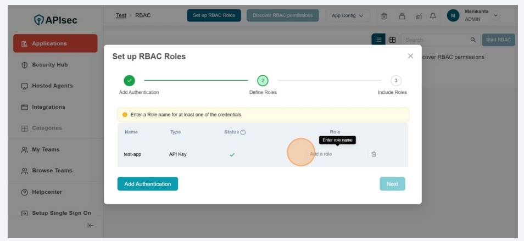The image size is (524, 241).
Task: Open the notifications bell
Action: point(433,16)
